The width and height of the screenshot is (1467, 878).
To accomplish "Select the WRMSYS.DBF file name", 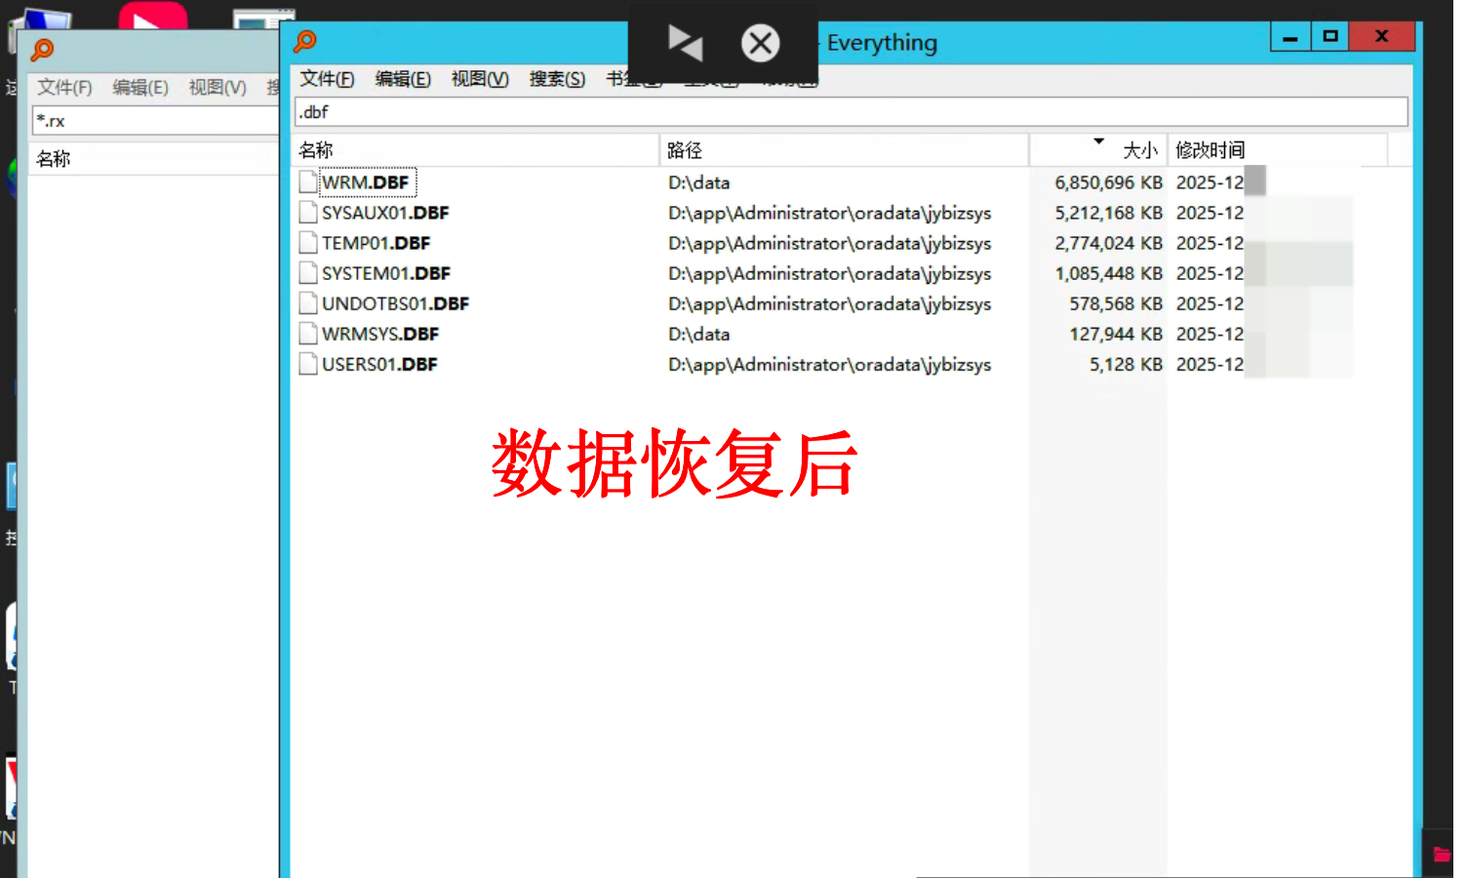I will (380, 334).
